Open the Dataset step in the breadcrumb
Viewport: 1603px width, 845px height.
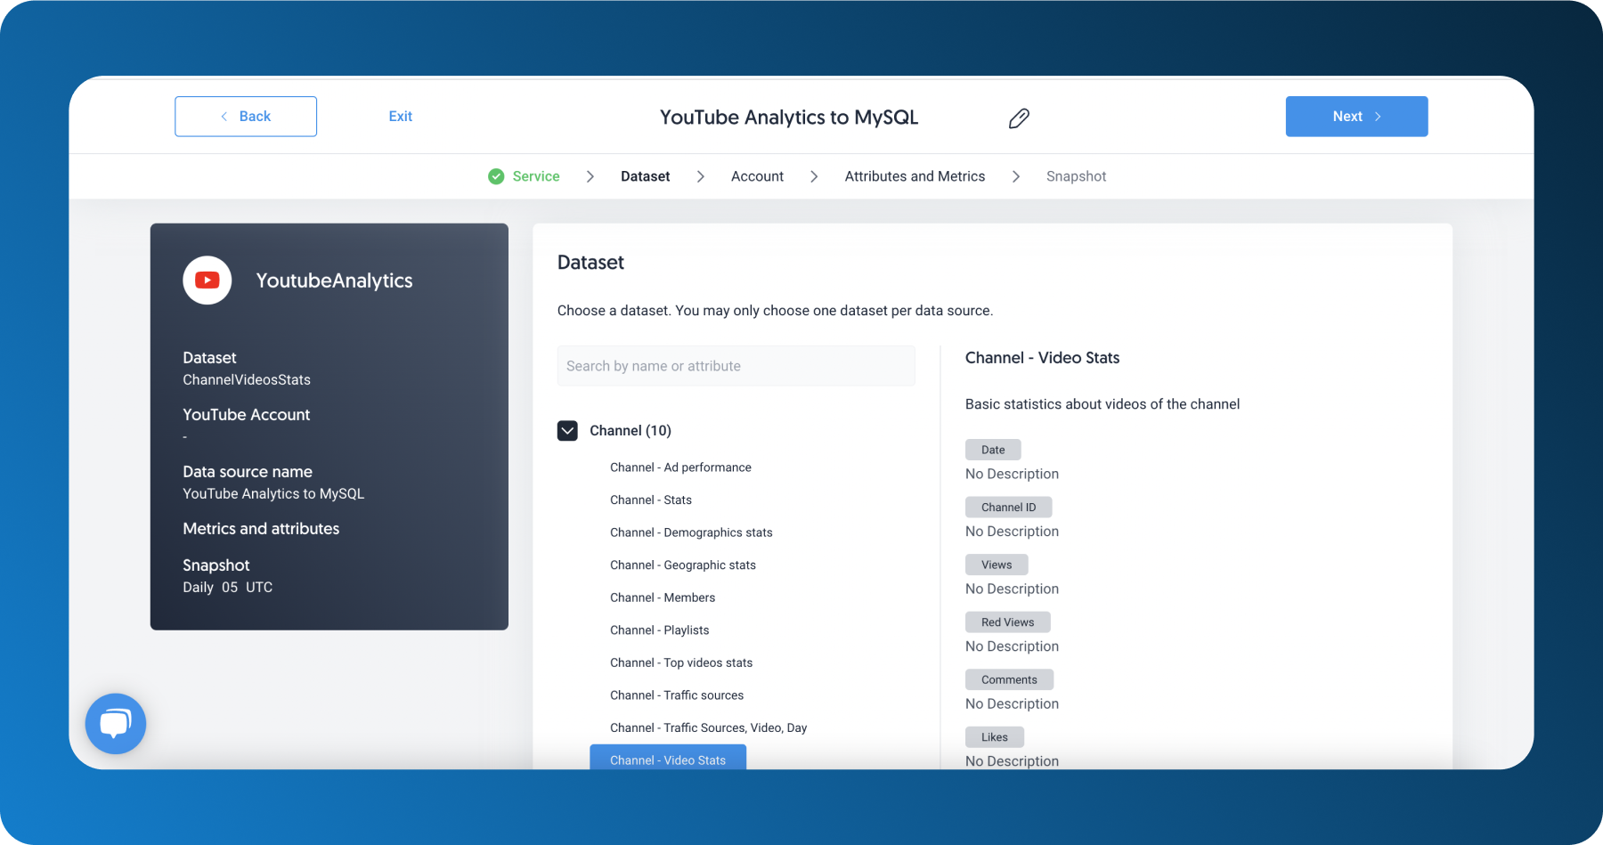click(x=645, y=176)
